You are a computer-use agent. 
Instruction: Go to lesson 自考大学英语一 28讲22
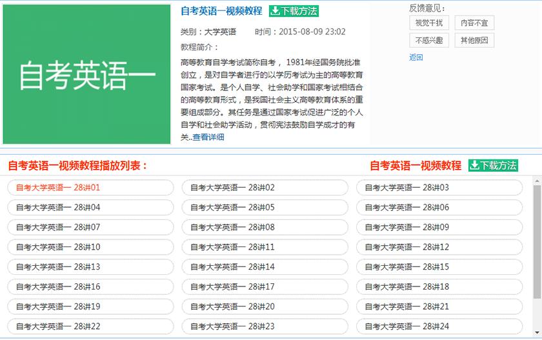click(90, 326)
